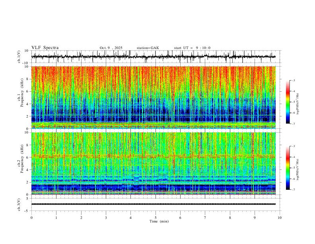Click inside the ch.1 spectrogram panel
This screenshot has width=315, height=244.
click(153, 97)
